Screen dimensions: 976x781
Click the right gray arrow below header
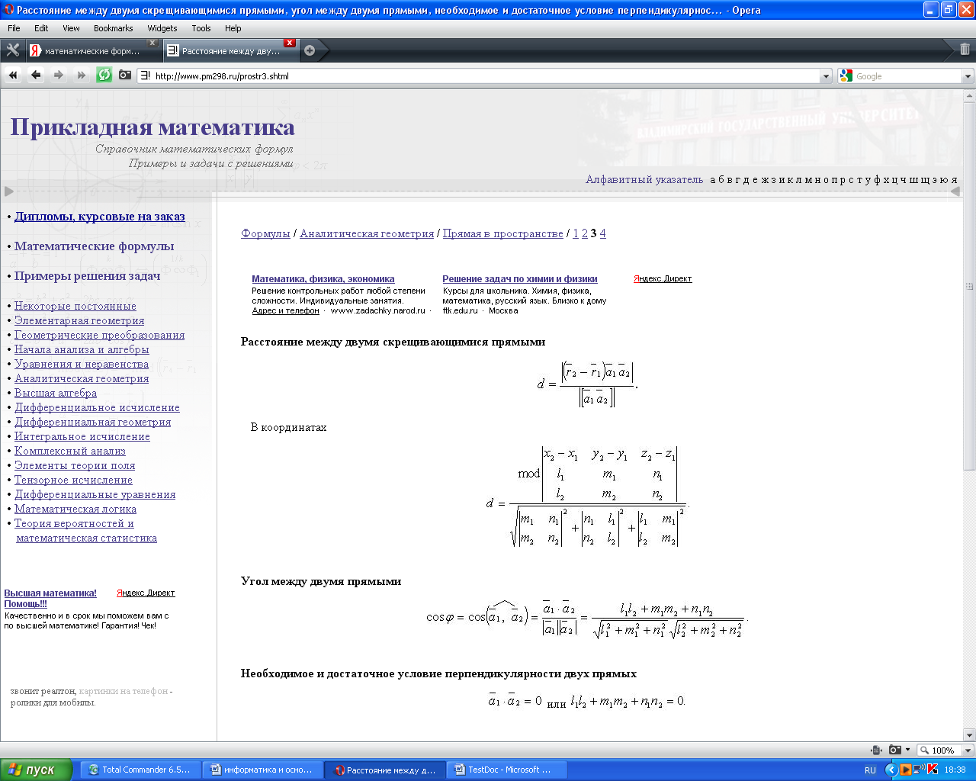[x=955, y=191]
